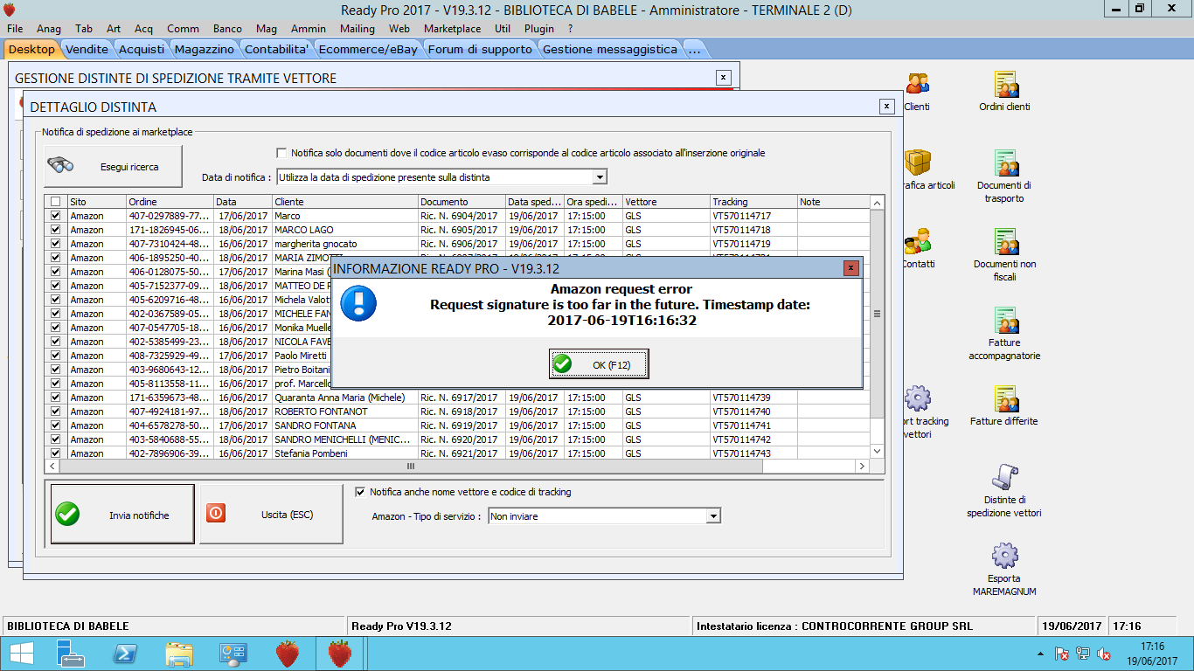Toggle 'Notifica solo documenti' checkbox

click(281, 153)
